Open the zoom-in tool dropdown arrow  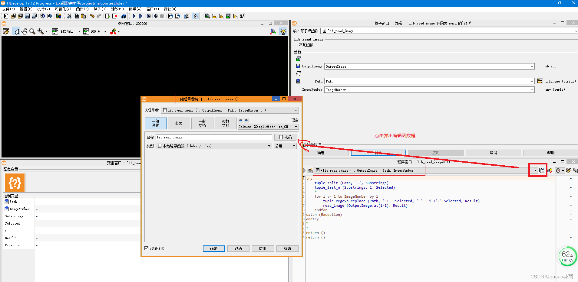click(46, 31)
